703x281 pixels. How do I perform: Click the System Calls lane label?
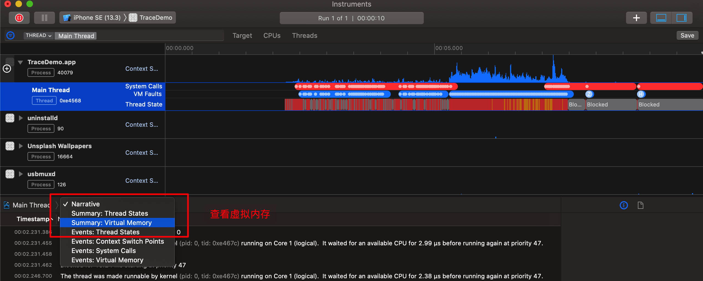tap(144, 86)
